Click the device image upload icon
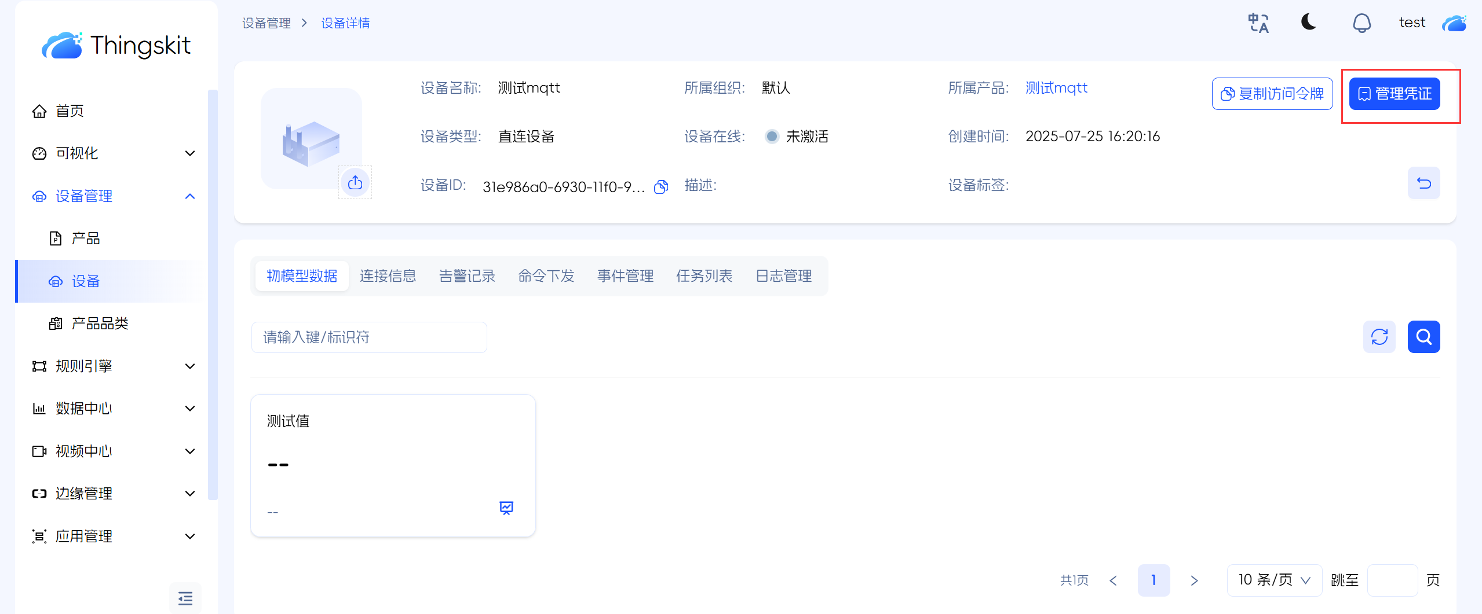1482x614 pixels. (x=355, y=183)
